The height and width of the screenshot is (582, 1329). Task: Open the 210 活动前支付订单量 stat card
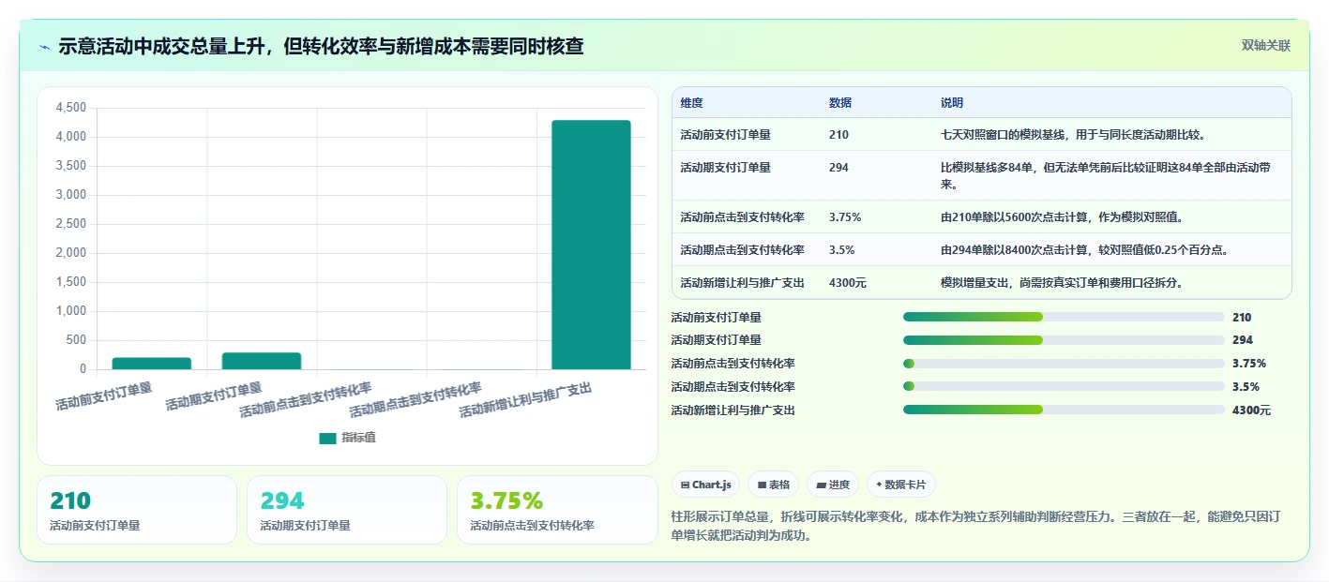pyautogui.click(x=137, y=510)
